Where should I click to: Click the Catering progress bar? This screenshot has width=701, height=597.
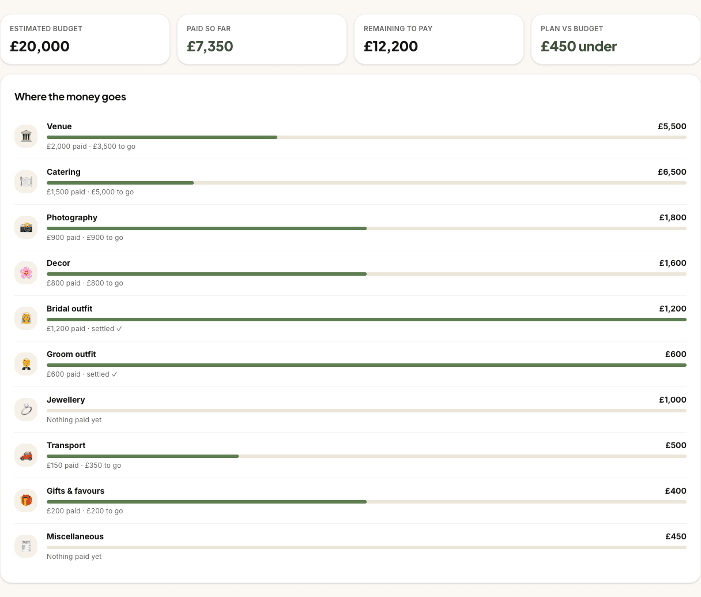click(367, 183)
